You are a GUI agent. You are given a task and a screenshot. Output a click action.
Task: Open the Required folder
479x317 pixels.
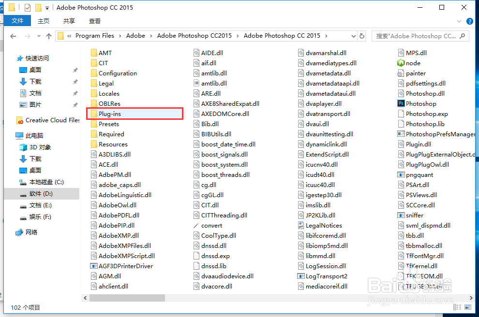point(107,134)
